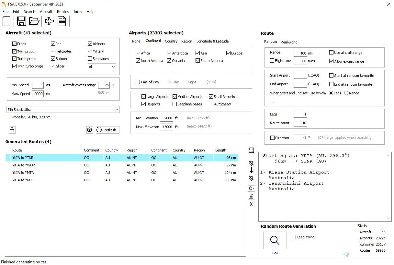
Task: Select the Range radio button
Action: 346,93
